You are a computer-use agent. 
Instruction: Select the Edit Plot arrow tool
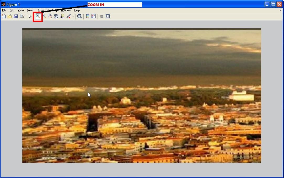click(30, 16)
